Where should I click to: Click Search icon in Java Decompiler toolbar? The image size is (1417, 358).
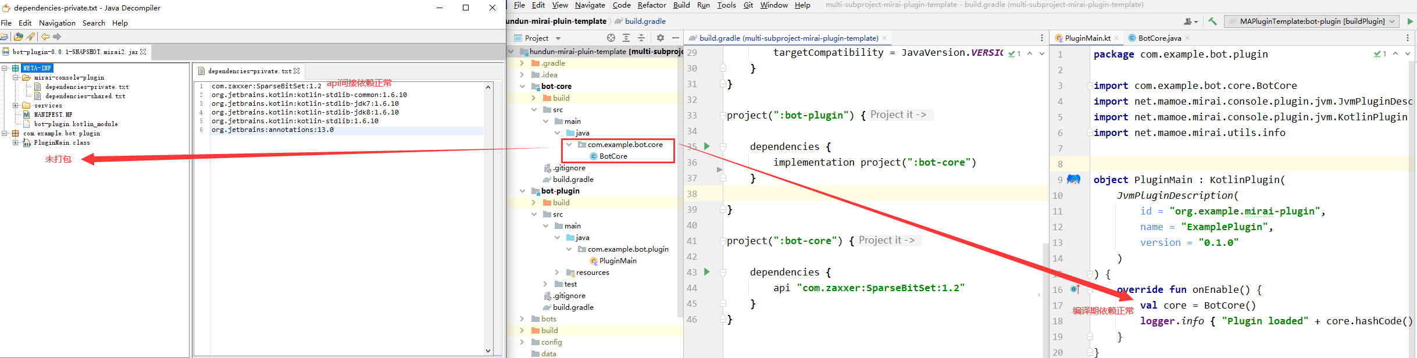tap(31, 37)
